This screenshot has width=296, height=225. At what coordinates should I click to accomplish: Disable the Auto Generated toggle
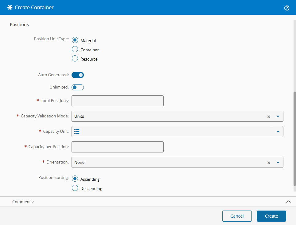tap(78, 75)
